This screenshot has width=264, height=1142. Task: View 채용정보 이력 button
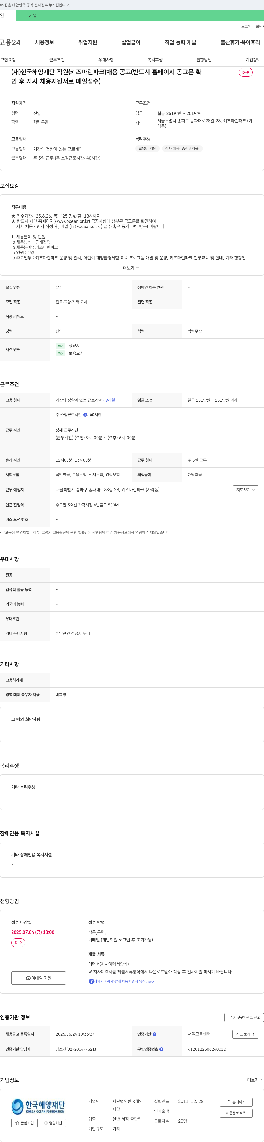coord(236,1113)
